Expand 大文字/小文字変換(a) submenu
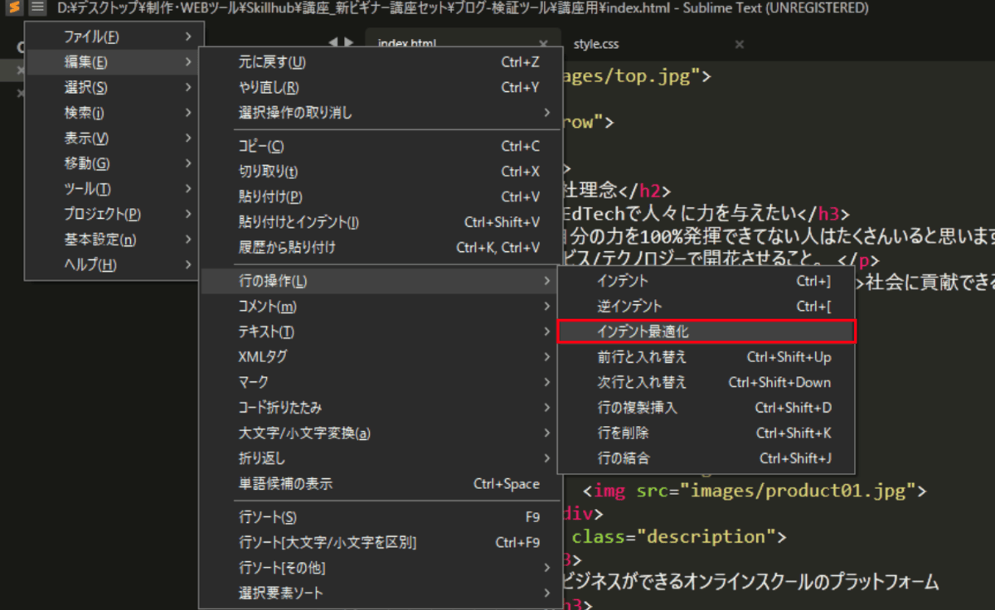 coord(378,433)
